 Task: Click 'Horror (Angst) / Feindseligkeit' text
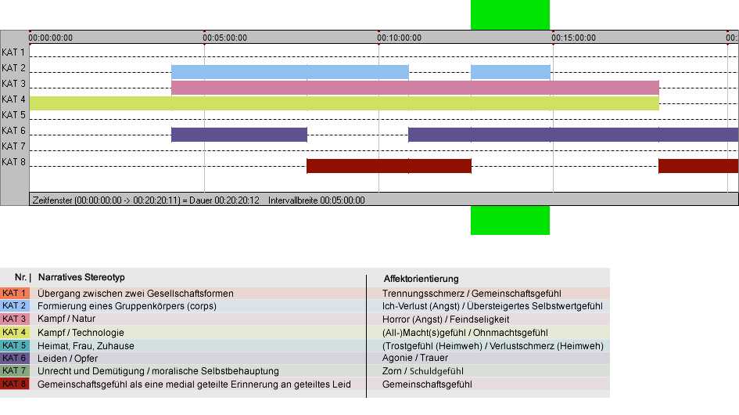tap(446, 319)
